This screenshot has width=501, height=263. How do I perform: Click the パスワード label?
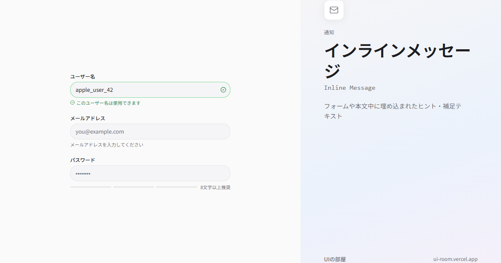(83, 160)
